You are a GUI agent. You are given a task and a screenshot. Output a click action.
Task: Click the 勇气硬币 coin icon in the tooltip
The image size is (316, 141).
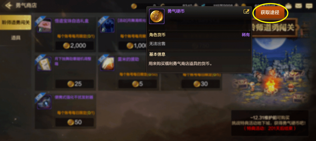tap(157, 16)
